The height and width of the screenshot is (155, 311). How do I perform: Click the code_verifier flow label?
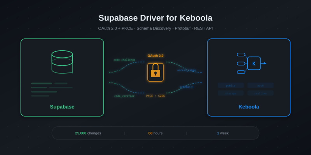124,96
